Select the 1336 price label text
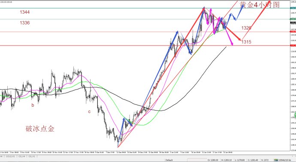 click(25, 23)
